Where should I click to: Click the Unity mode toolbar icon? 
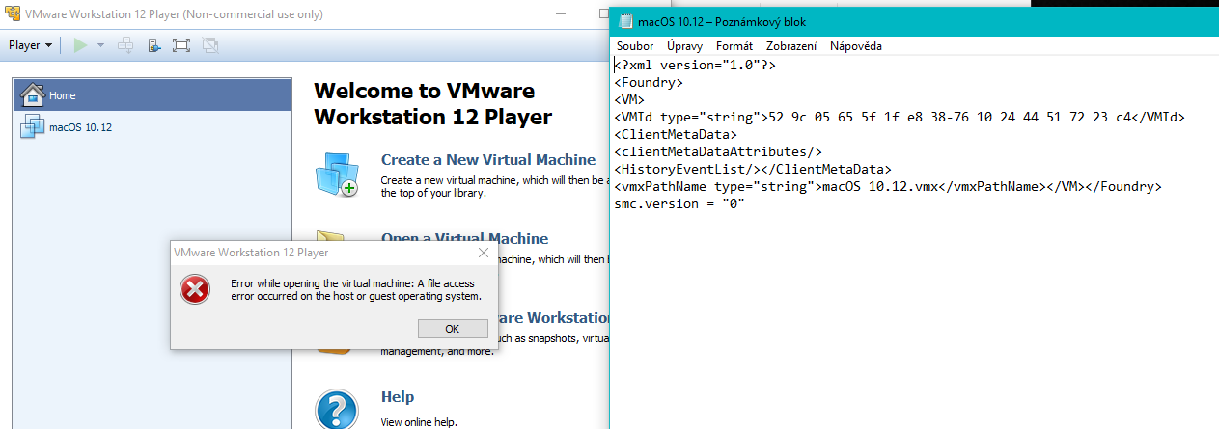tap(210, 45)
